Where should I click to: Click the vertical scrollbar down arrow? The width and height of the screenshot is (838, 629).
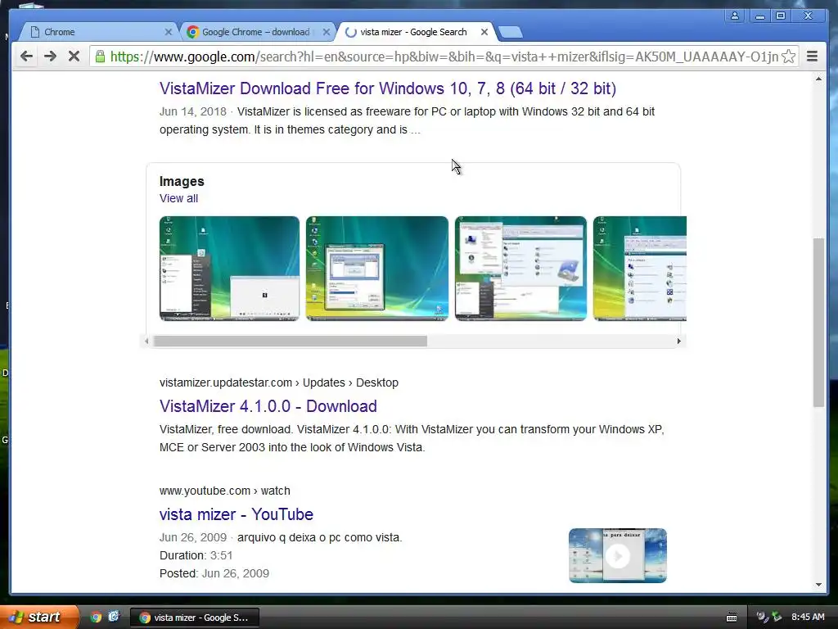(x=818, y=585)
